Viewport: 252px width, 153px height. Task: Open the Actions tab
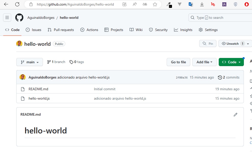pyautogui.click(x=89, y=30)
